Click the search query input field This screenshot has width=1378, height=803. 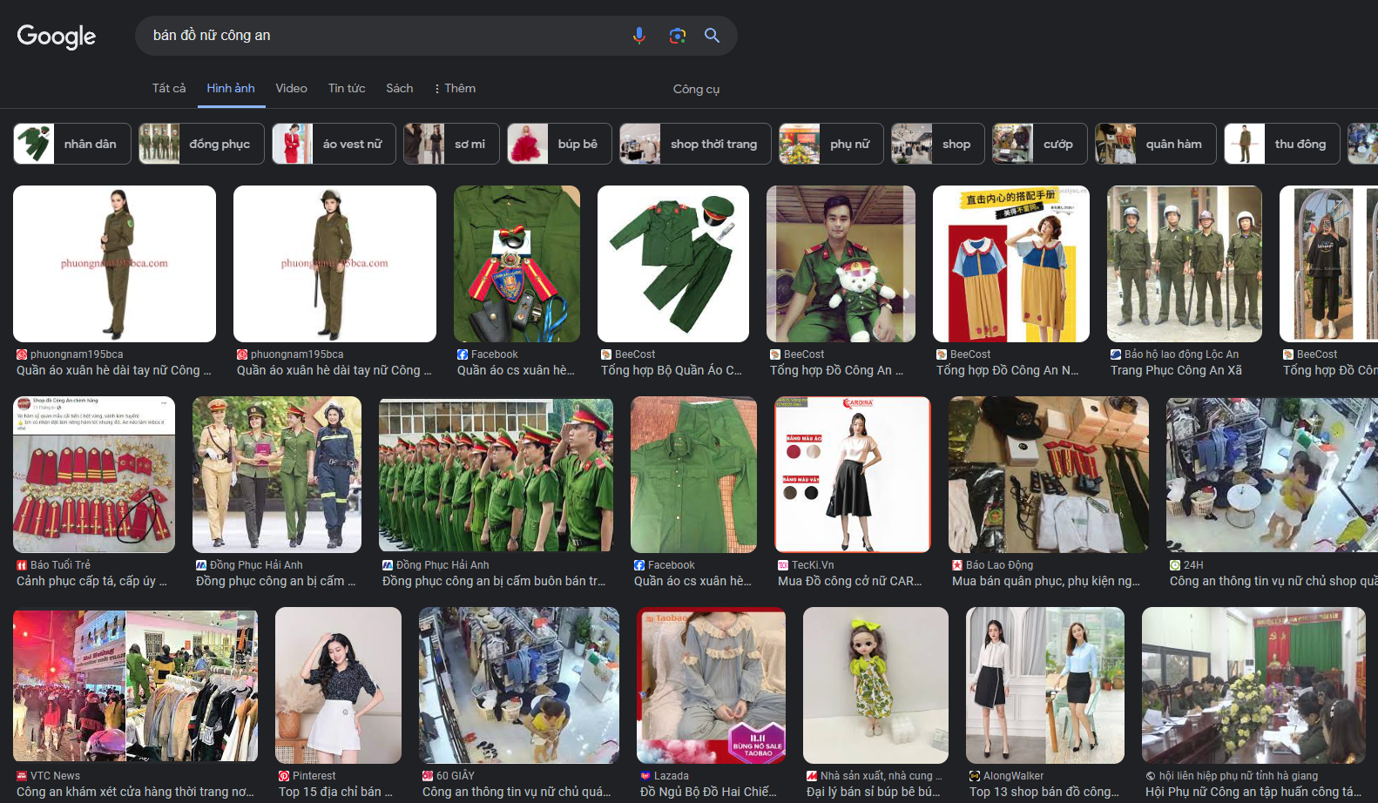point(383,36)
